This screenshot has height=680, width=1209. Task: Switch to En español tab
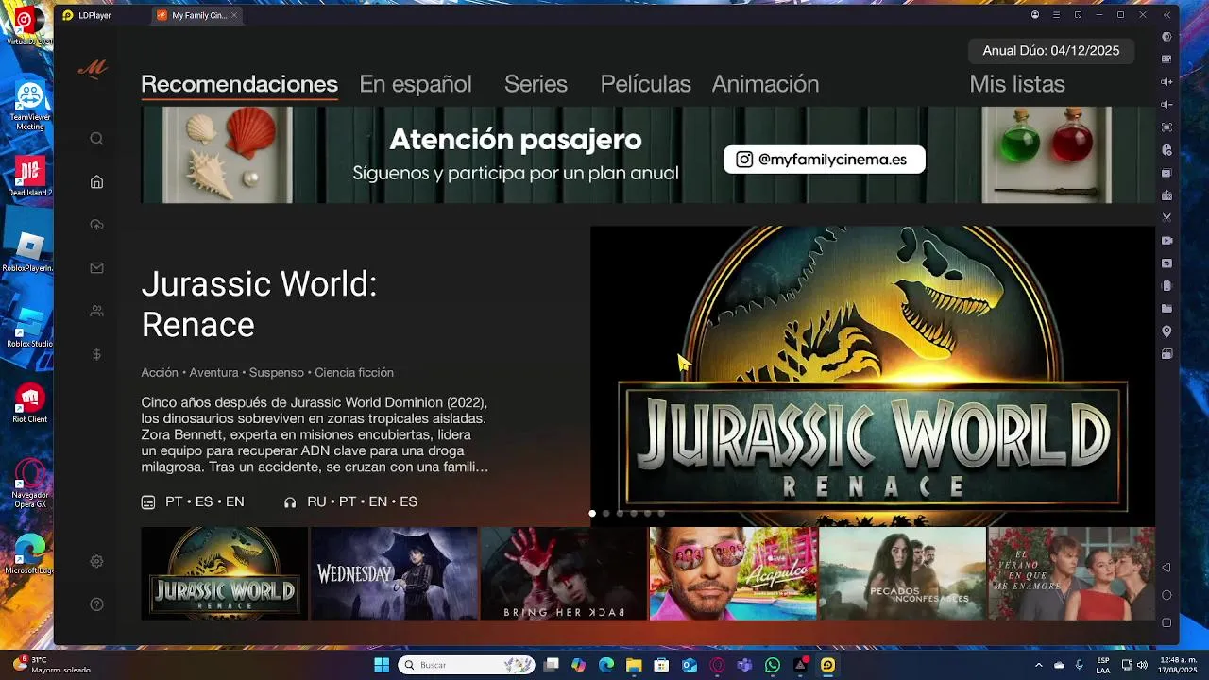pyautogui.click(x=416, y=84)
